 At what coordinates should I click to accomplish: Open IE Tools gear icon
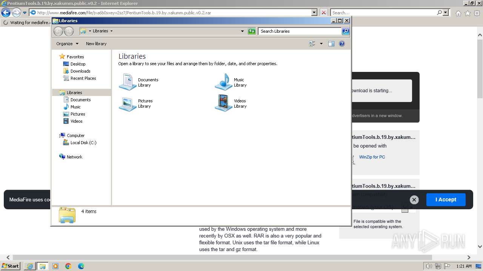coord(477,13)
